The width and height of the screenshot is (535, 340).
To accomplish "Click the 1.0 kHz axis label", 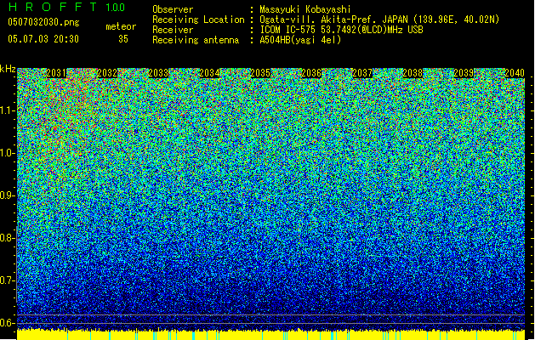I will [x=8, y=153].
